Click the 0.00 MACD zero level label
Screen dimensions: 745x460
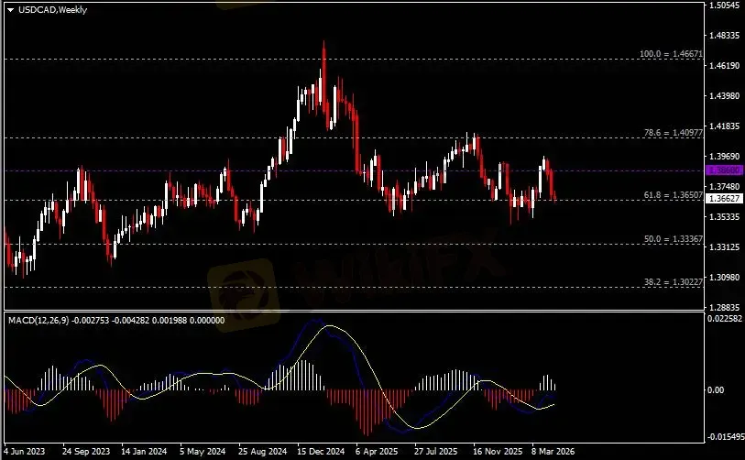[x=716, y=390]
